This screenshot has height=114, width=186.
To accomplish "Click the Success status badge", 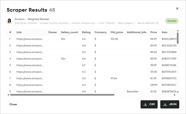I will point(172,21).
